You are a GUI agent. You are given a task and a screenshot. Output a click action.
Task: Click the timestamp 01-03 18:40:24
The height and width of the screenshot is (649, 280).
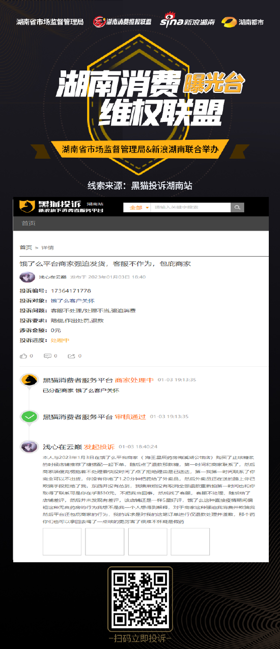tap(138, 446)
